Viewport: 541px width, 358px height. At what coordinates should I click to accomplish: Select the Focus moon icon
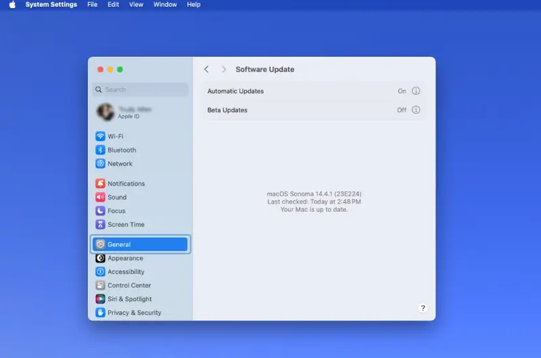click(100, 210)
